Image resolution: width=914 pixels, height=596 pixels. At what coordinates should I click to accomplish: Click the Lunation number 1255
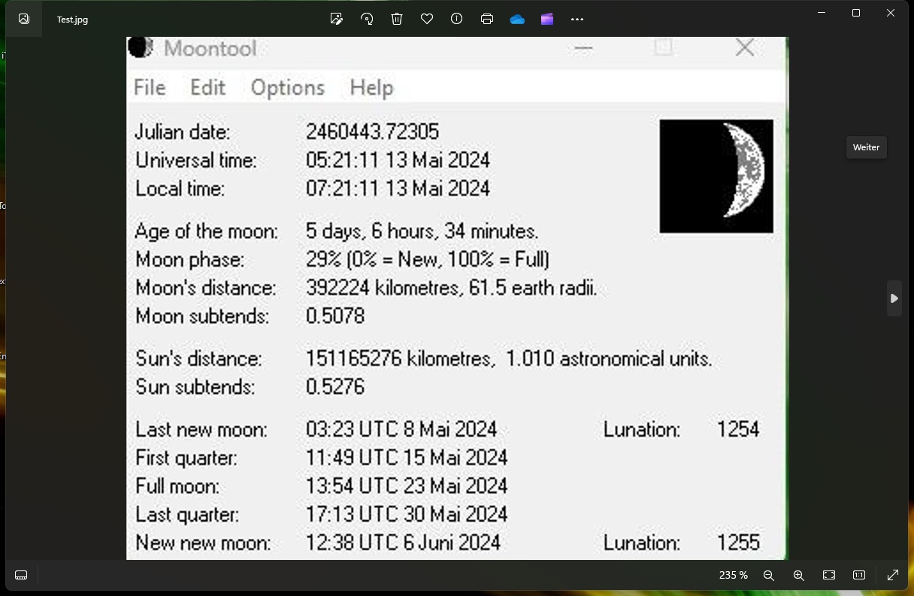tap(738, 543)
